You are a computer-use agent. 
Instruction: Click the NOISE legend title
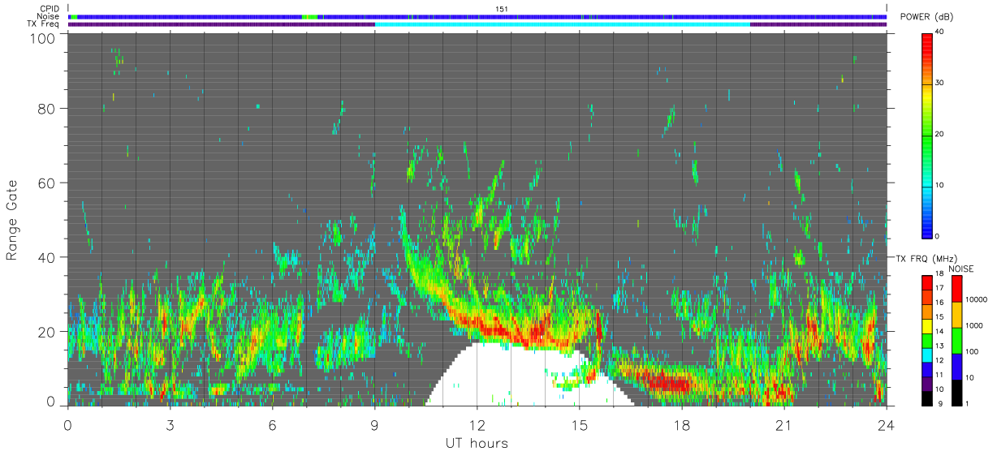tap(961, 269)
